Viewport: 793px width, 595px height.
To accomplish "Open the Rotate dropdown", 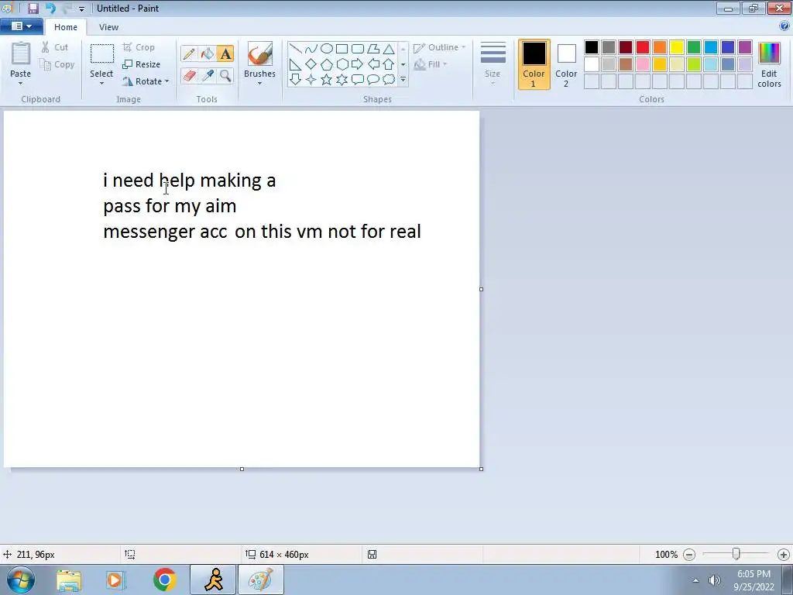I will pos(146,81).
